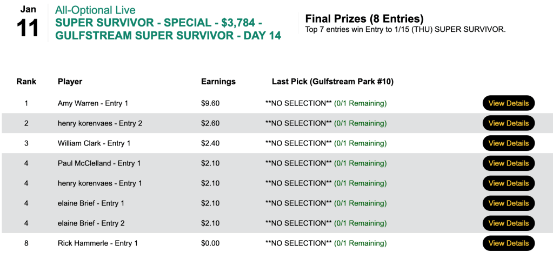Click the Jan 11 date label
The width and height of the screenshot is (553, 258).
[28, 23]
